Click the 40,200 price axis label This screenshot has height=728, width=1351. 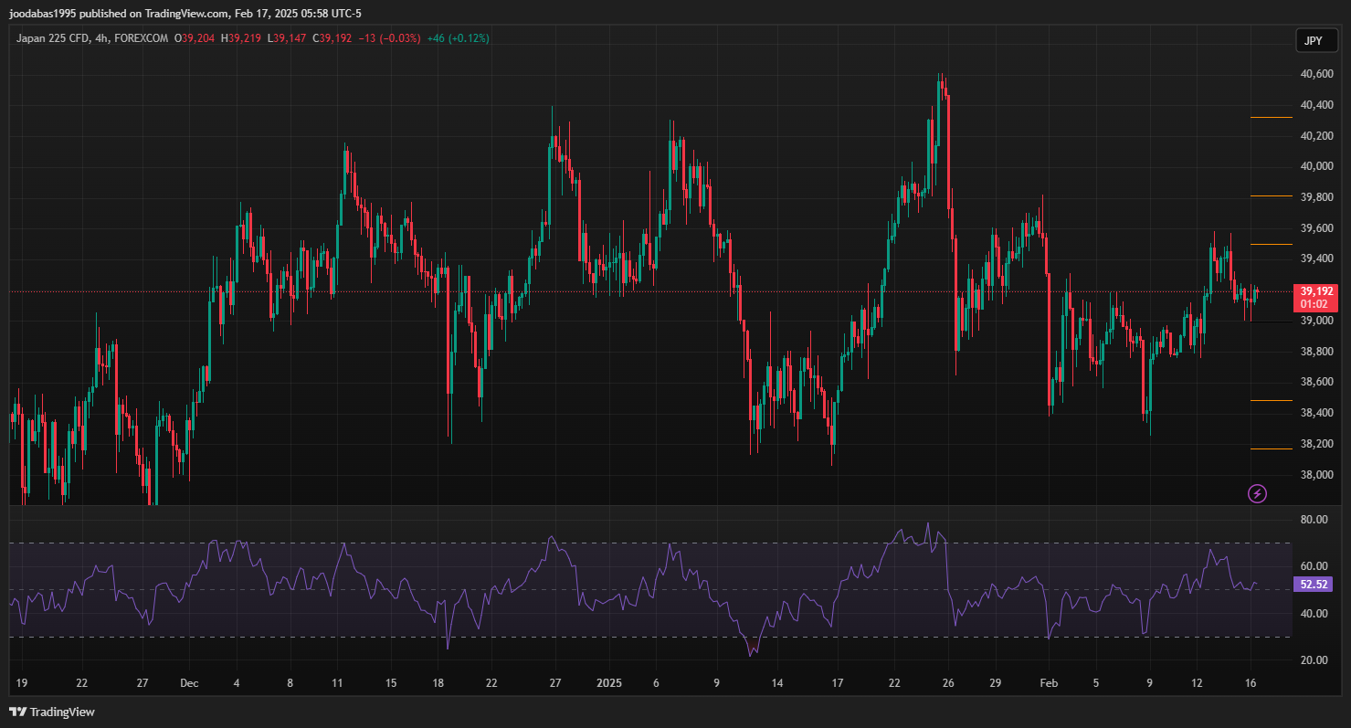(x=1317, y=136)
